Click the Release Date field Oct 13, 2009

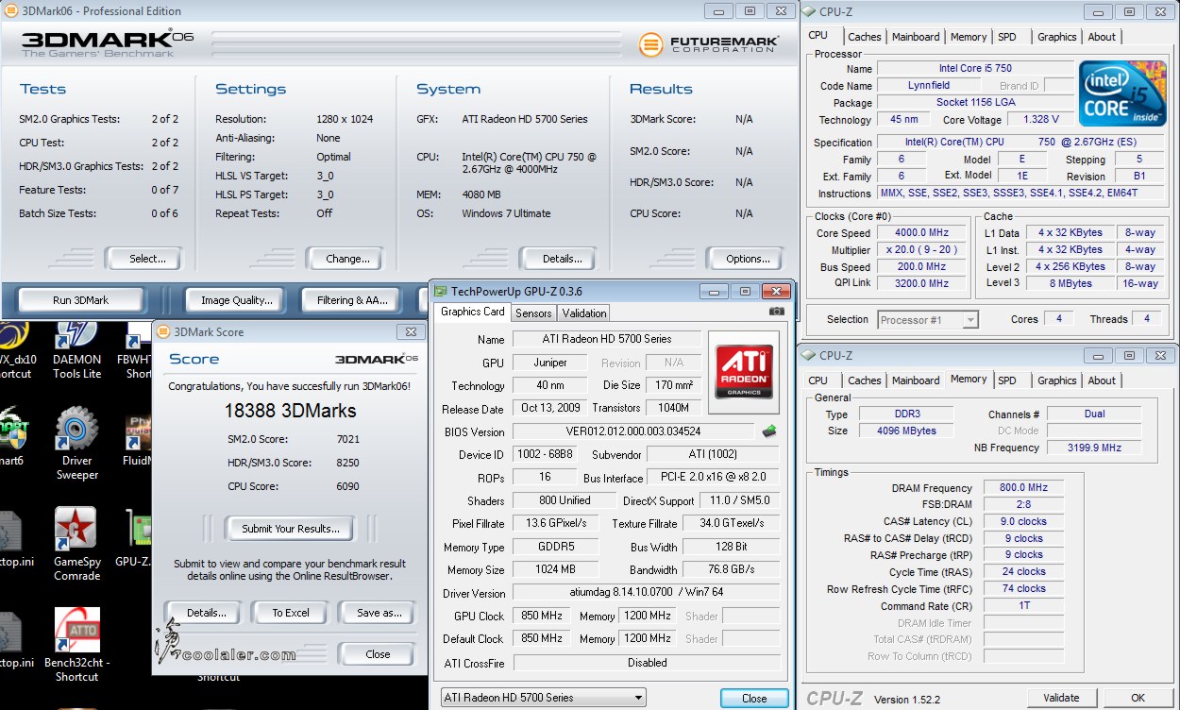pyautogui.click(x=550, y=409)
